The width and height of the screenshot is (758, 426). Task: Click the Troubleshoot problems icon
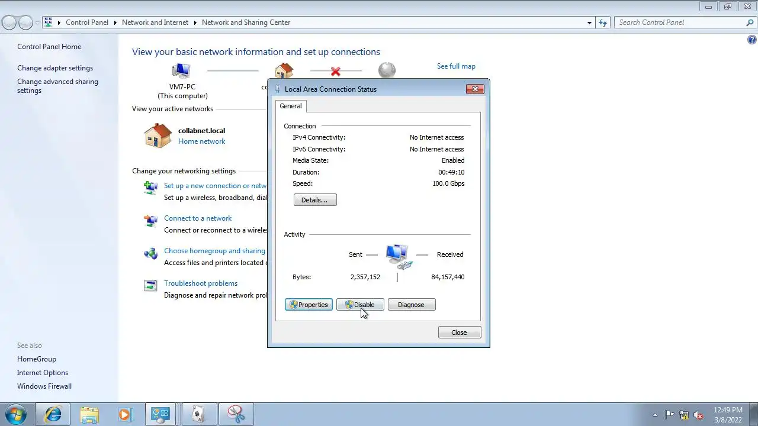[x=150, y=286]
